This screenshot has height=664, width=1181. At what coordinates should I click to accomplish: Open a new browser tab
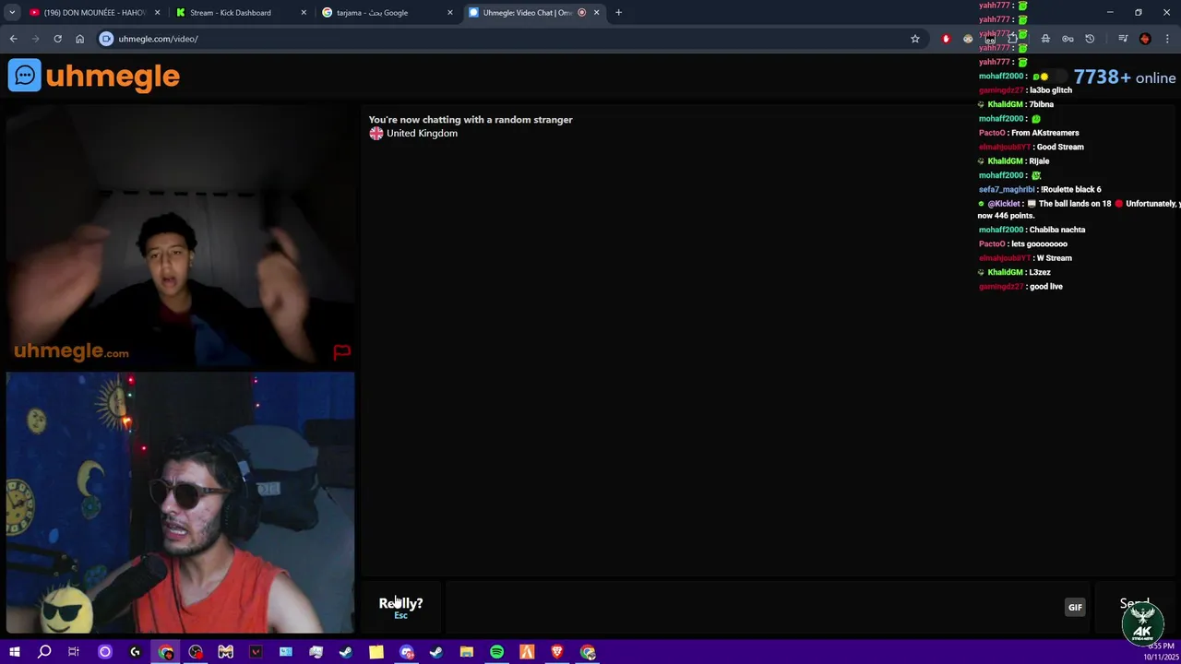pyautogui.click(x=618, y=13)
